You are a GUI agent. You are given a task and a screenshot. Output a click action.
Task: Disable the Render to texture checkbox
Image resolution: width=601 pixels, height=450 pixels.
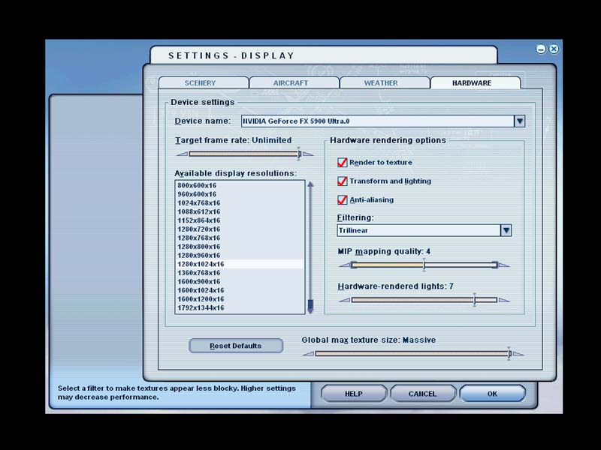343,163
